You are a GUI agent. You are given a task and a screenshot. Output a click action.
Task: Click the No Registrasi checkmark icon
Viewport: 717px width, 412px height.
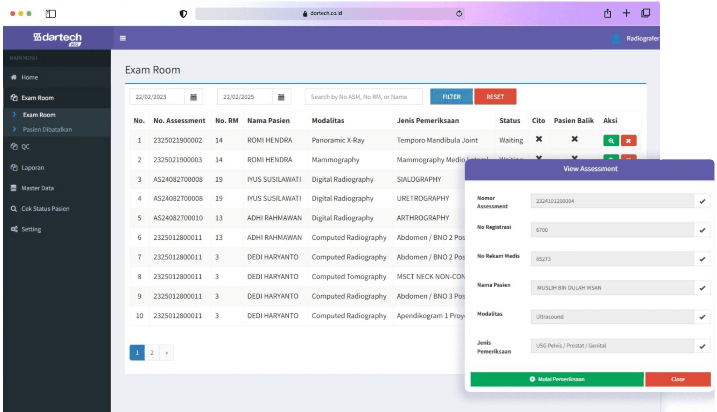pyautogui.click(x=702, y=230)
